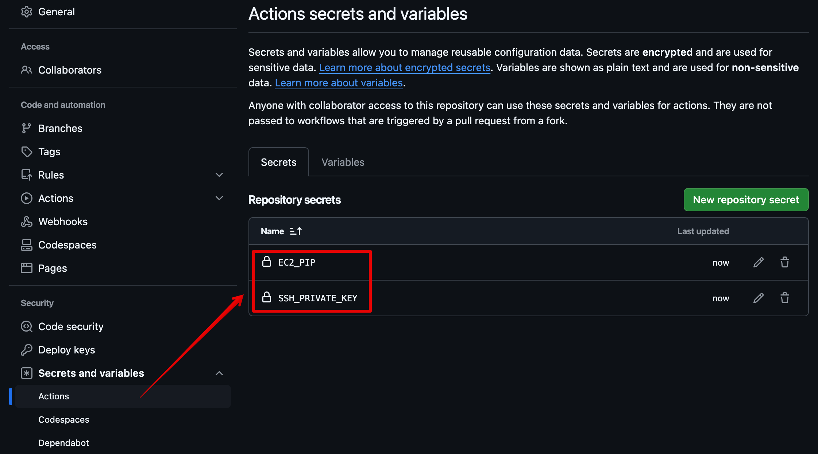The image size is (818, 454).
Task: Collapse Secrets and variables section chevron
Action: coord(219,373)
